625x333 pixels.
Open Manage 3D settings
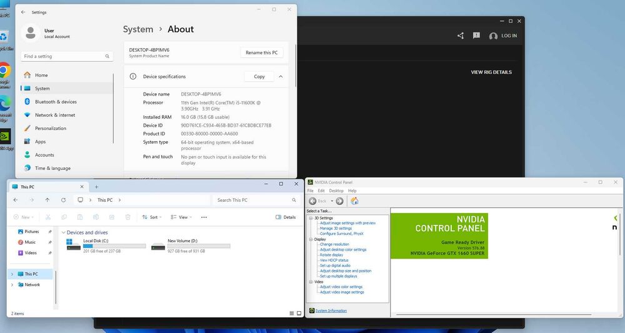(336, 229)
